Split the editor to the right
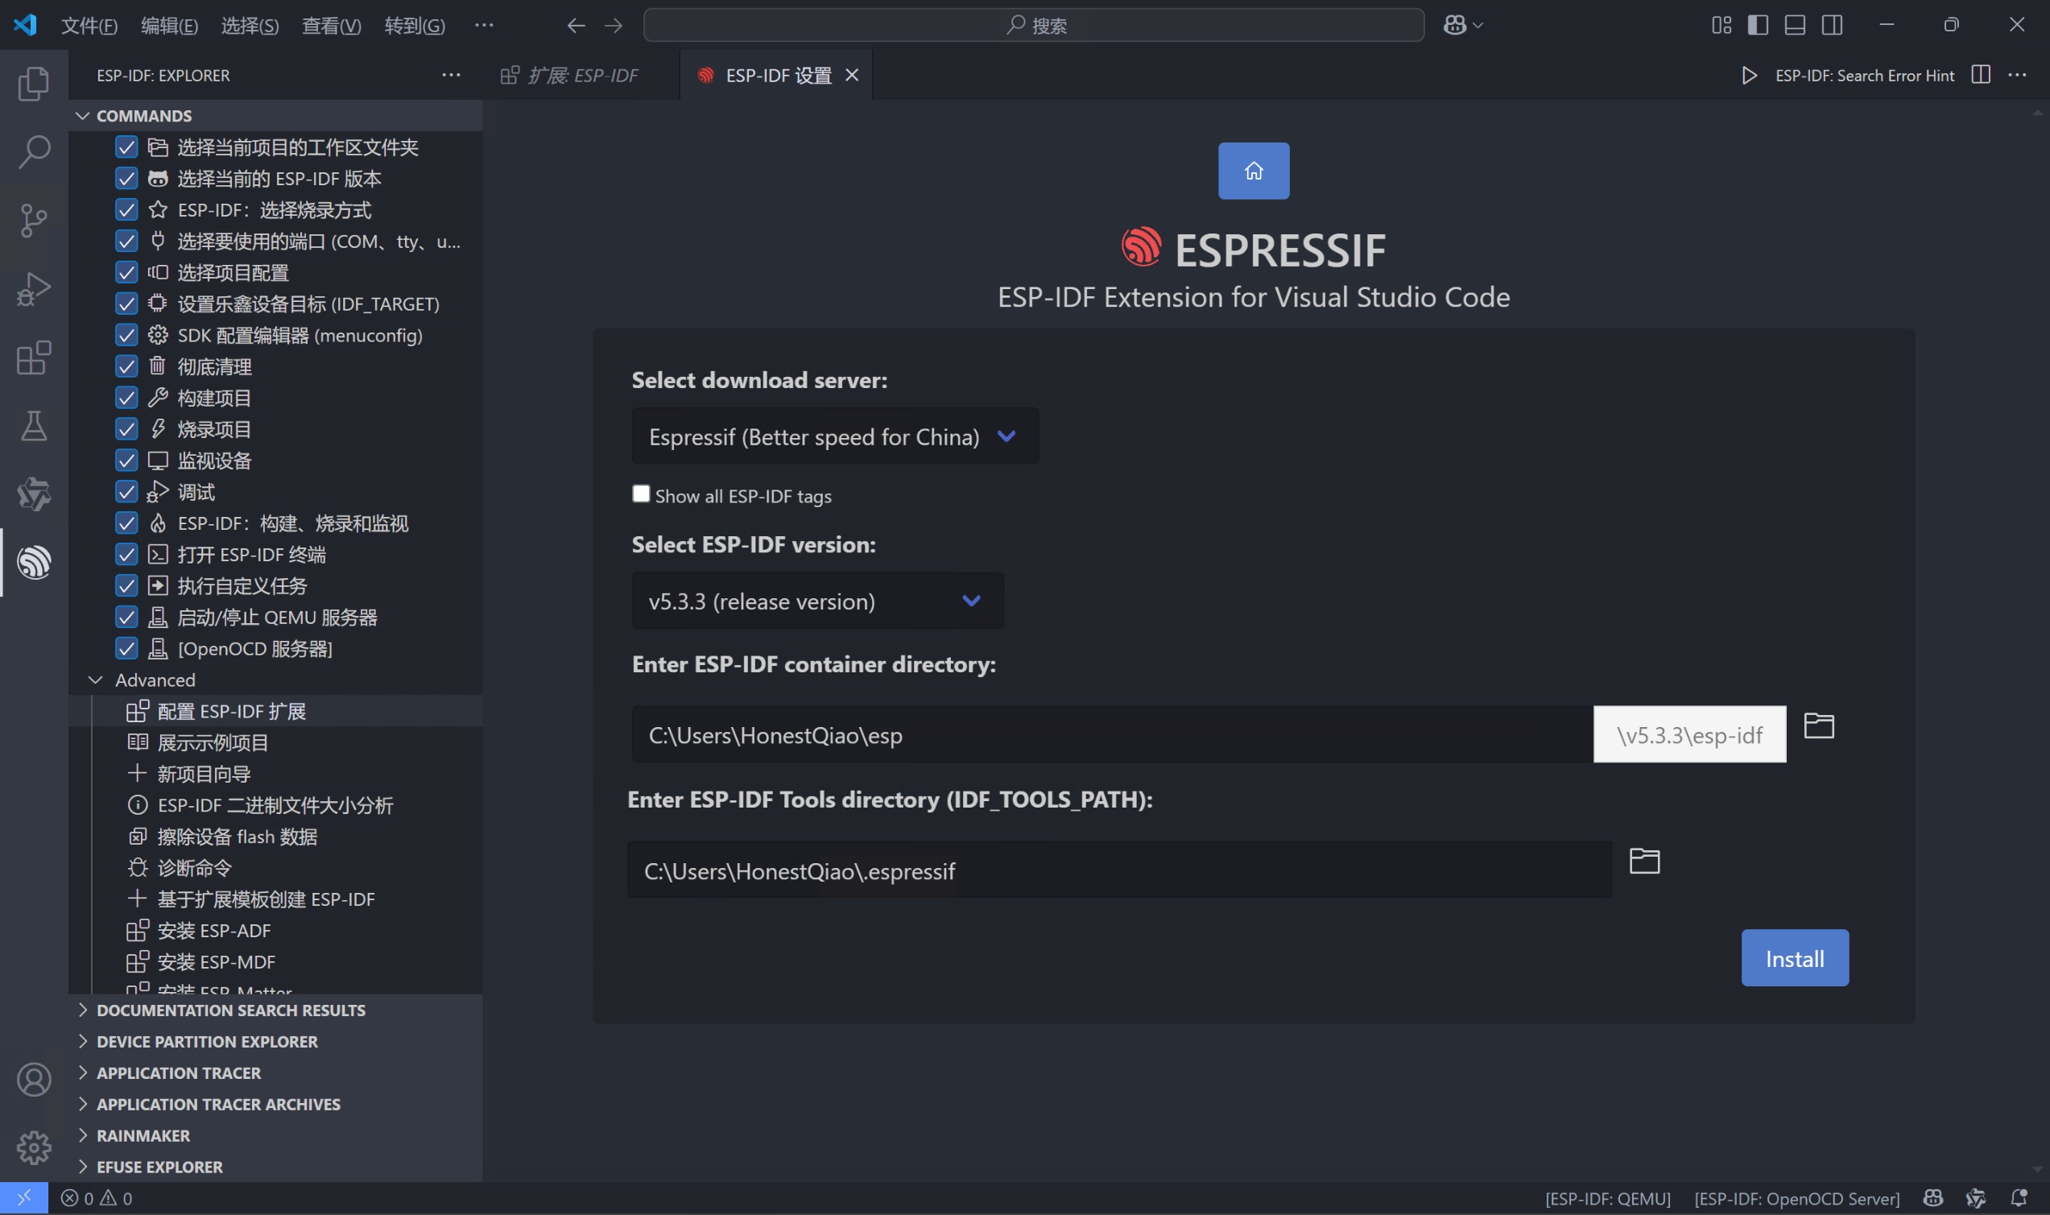 [x=1981, y=75]
